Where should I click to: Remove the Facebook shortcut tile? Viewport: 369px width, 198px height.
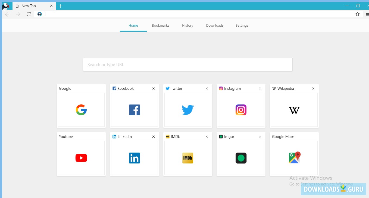(x=154, y=88)
